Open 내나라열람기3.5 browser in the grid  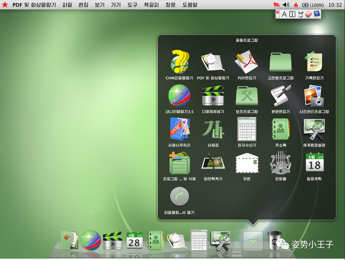(179, 96)
